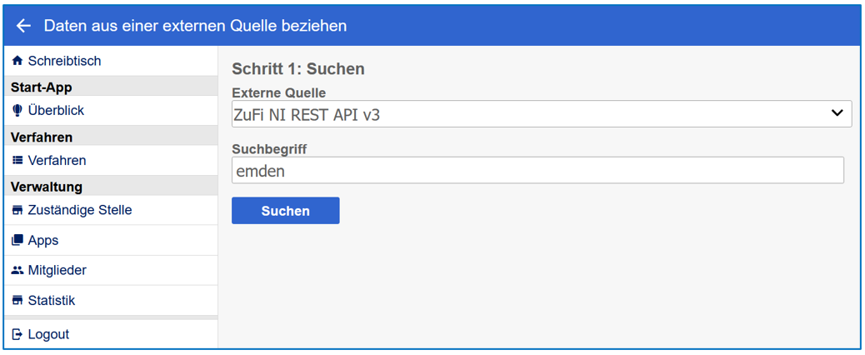Open the Apps menu entry
Image resolution: width=865 pixels, height=355 pixels.
point(43,240)
